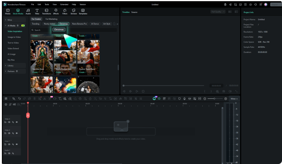Image resolution: width=282 pixels, height=164 pixels.
Task: Toggle Video 3 track visibility eye
Action: (x=17, y=122)
